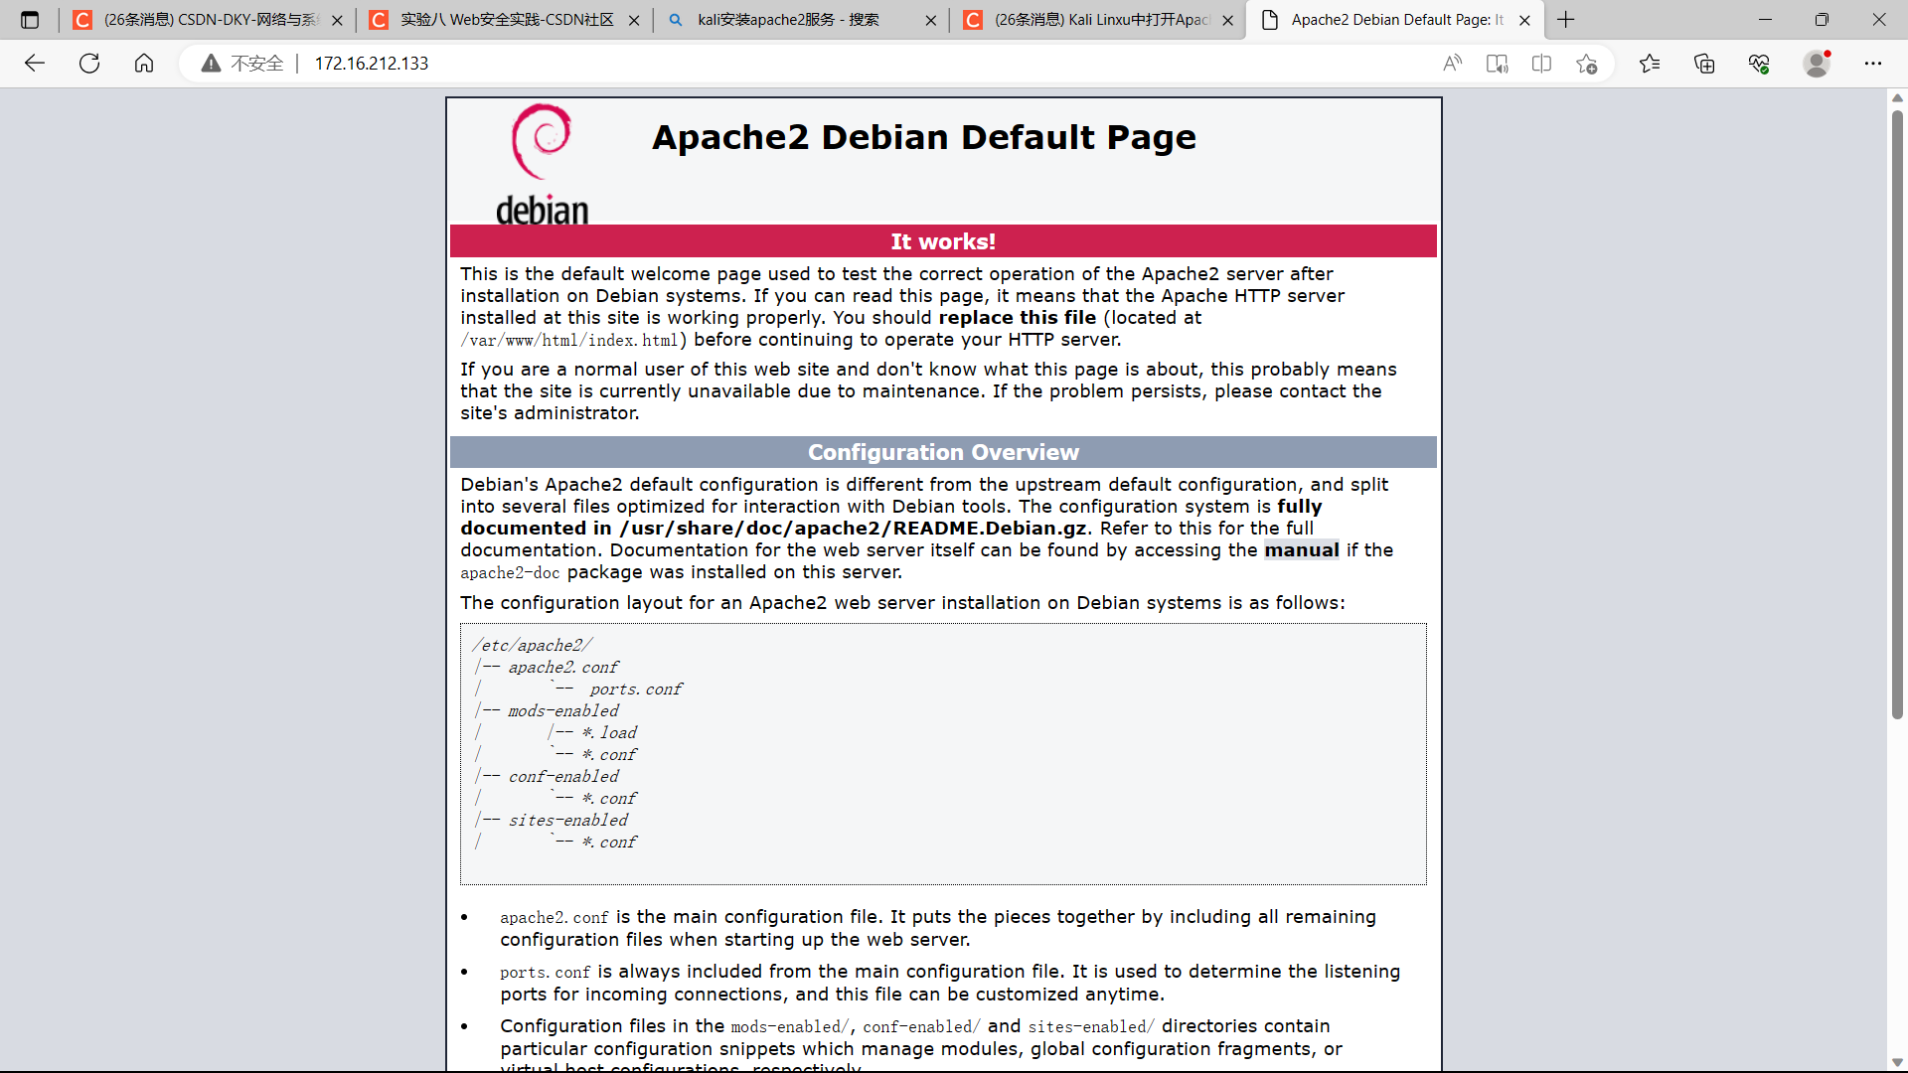This screenshot has height=1073, width=1908.
Task: Open the Collections icon
Action: pyautogui.click(x=1704, y=64)
